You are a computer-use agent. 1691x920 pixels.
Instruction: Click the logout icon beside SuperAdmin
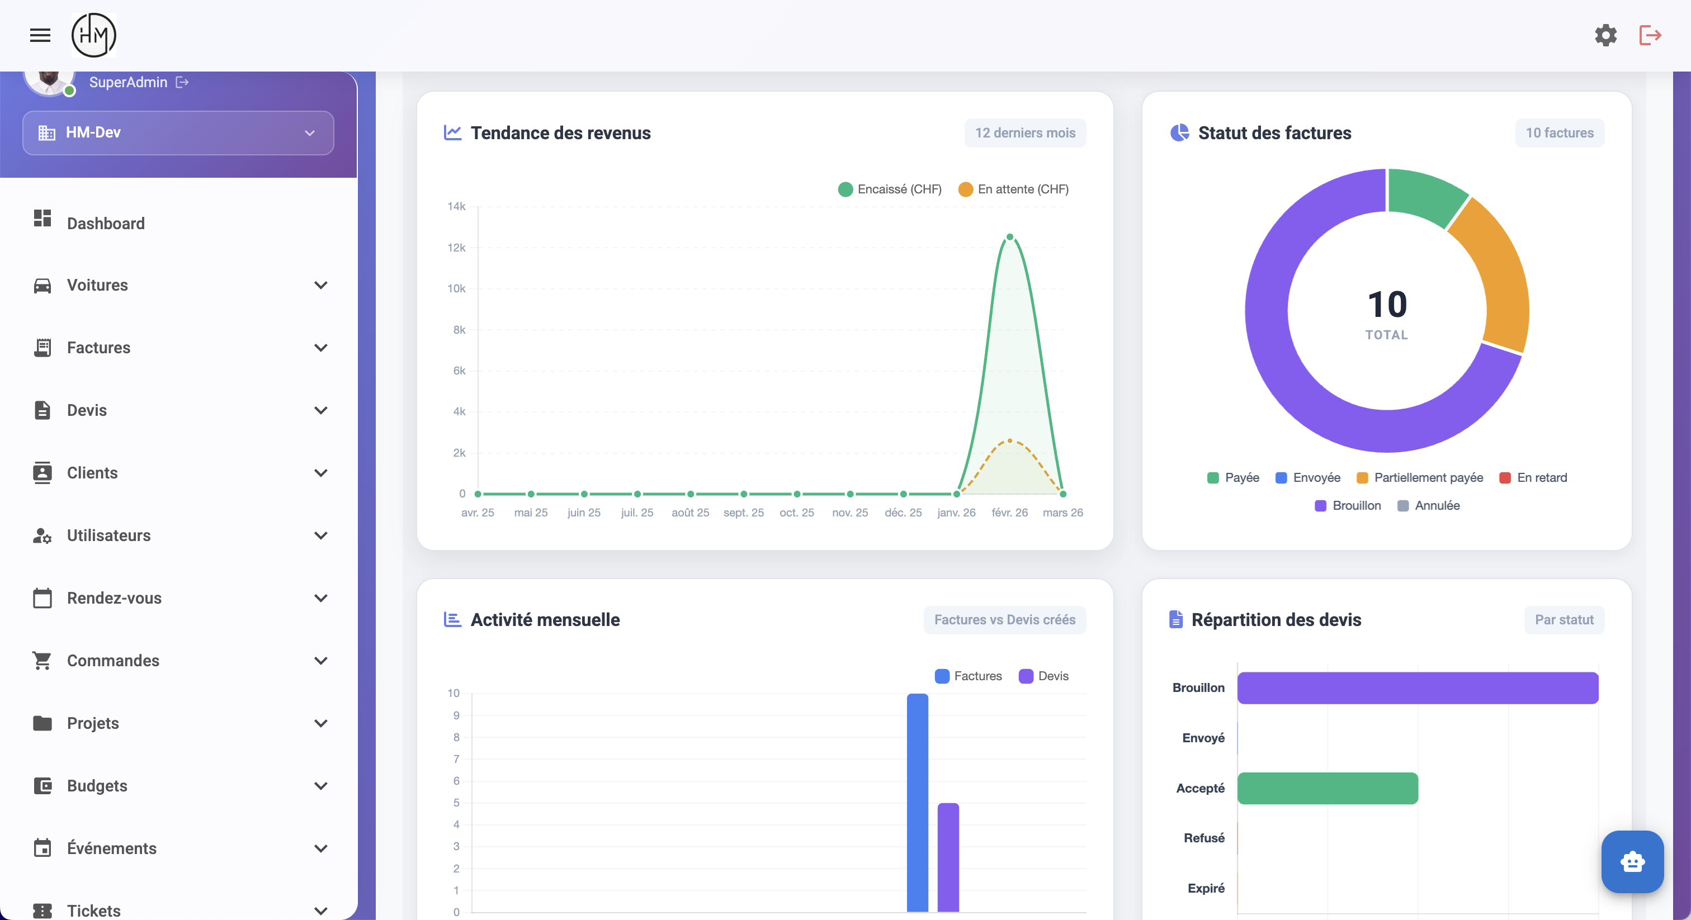pos(182,82)
